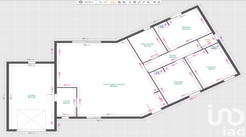Select the ruler measurement tool

pos(139,2)
